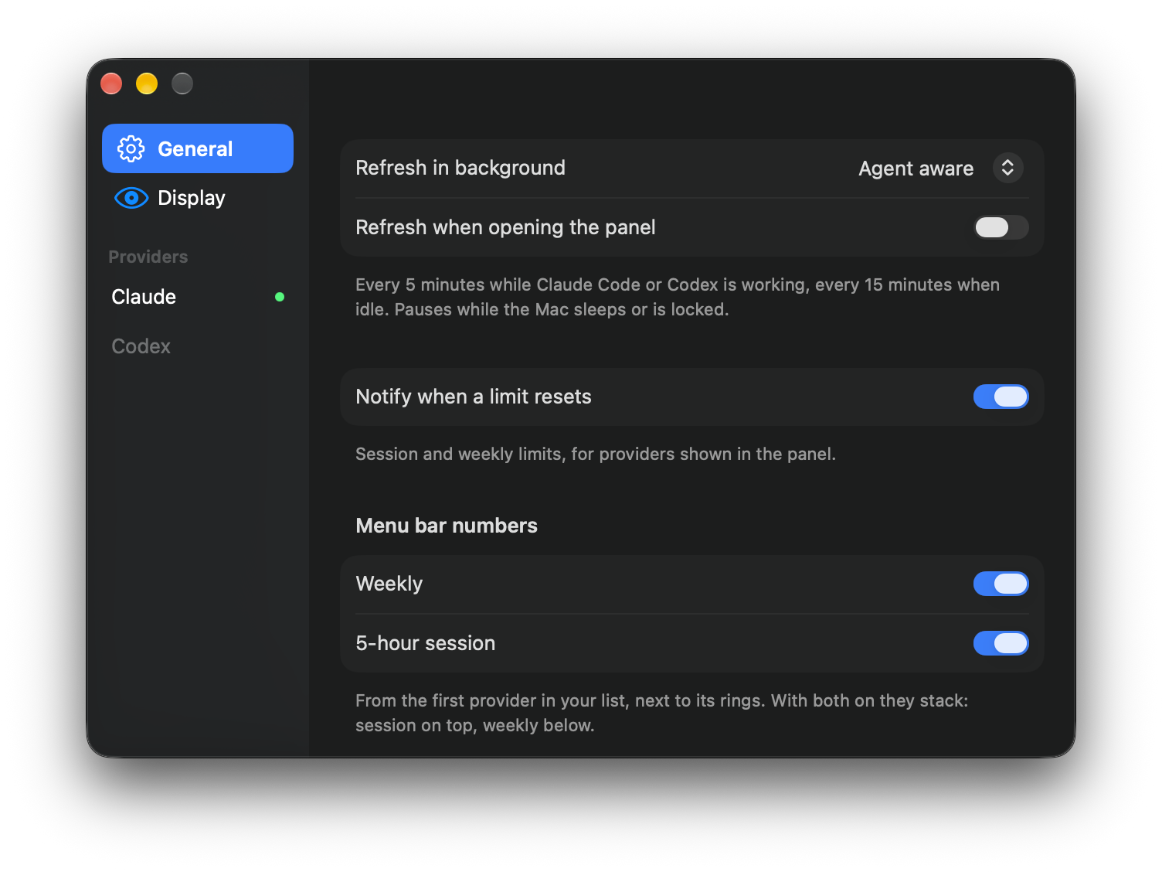Disable Notify when a limit resets
Screen dimensions: 1162x872
pyautogui.click(x=1001, y=397)
